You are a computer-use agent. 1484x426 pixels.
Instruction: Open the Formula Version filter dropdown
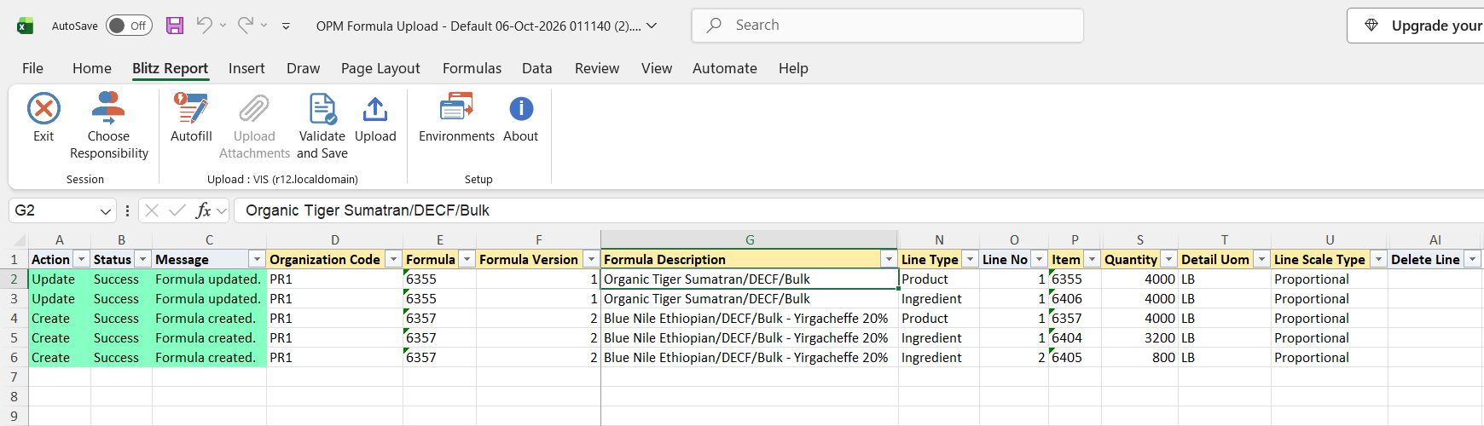591,259
